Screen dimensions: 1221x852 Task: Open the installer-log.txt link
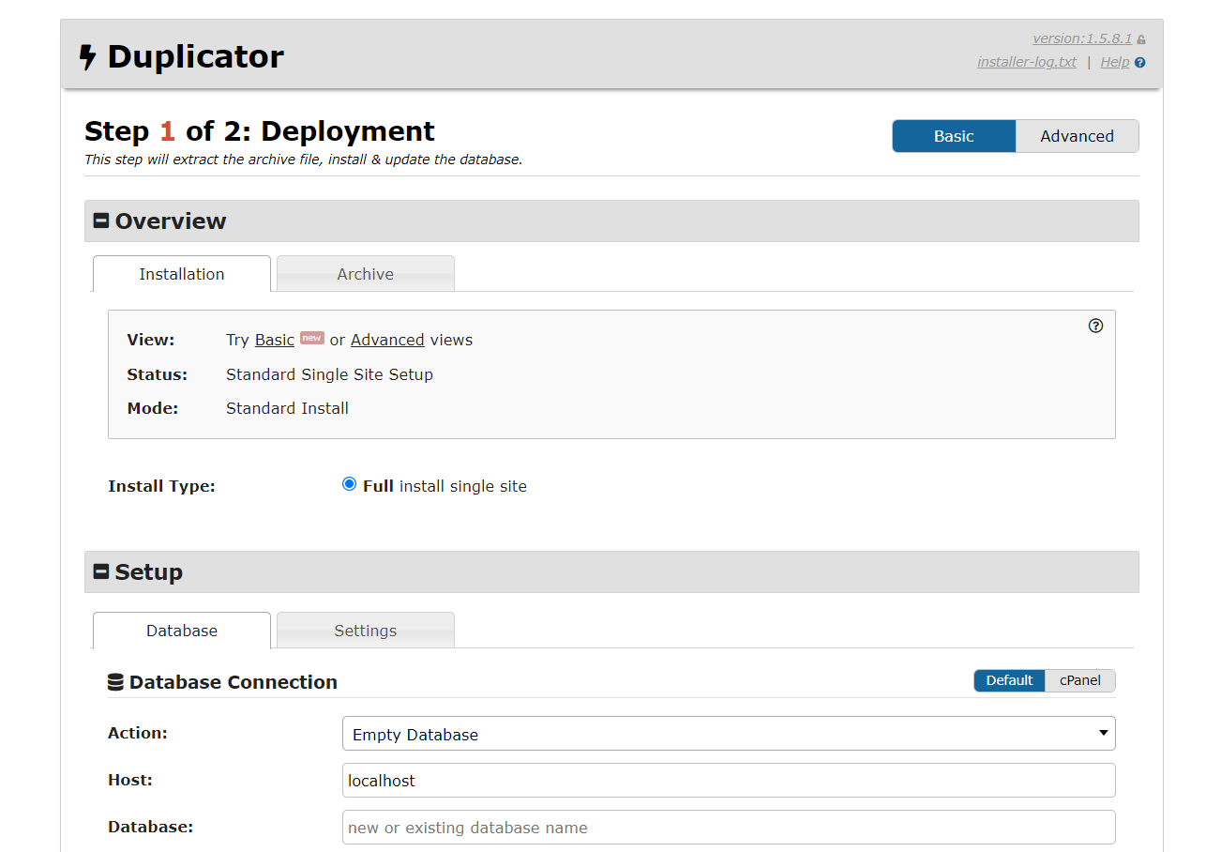point(1026,62)
